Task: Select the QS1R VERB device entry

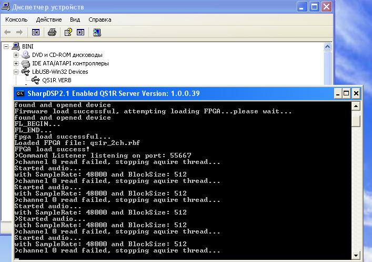Action: [57, 80]
